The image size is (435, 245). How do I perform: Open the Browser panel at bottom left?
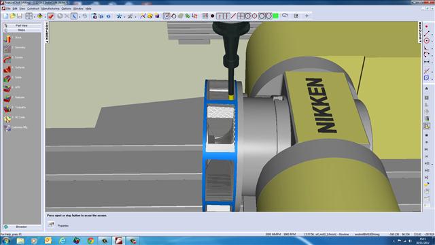coord(22,227)
